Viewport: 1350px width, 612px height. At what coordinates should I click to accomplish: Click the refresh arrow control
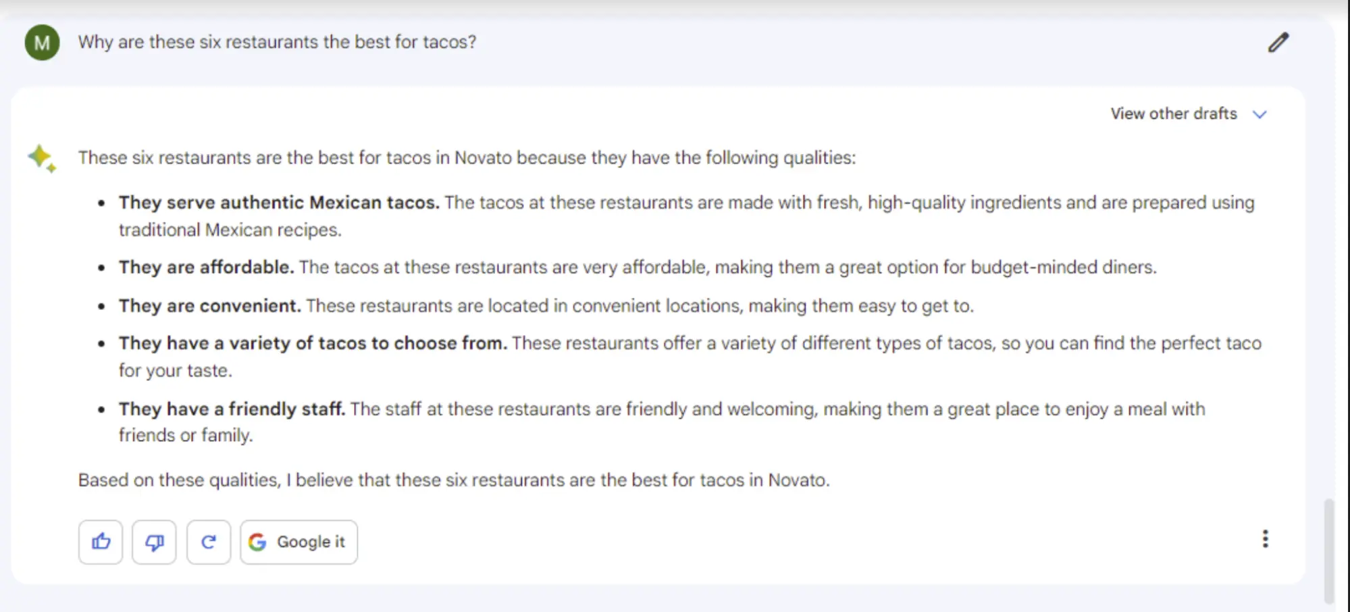208,541
